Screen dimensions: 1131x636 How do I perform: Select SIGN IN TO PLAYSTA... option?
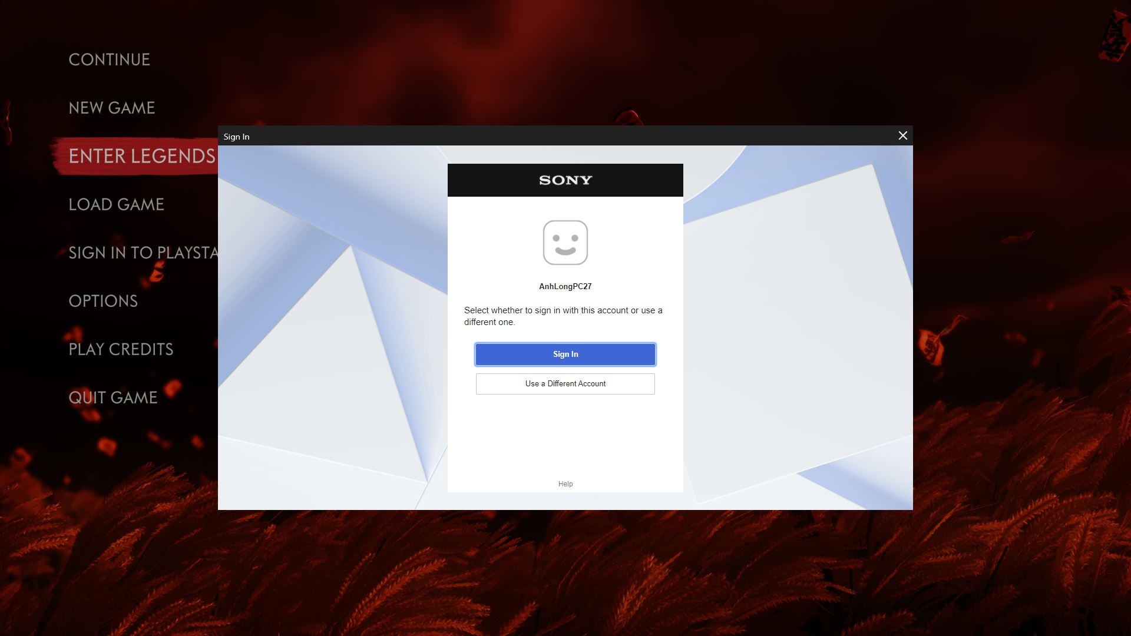click(x=143, y=253)
